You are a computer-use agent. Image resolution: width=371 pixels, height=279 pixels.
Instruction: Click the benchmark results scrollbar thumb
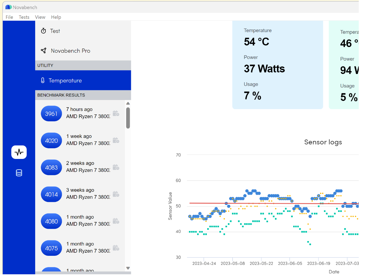tap(128, 118)
